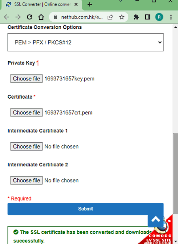The width and height of the screenshot is (178, 244).
Task: Choose file for Intermediate Certificate 2
Action: [27, 180]
